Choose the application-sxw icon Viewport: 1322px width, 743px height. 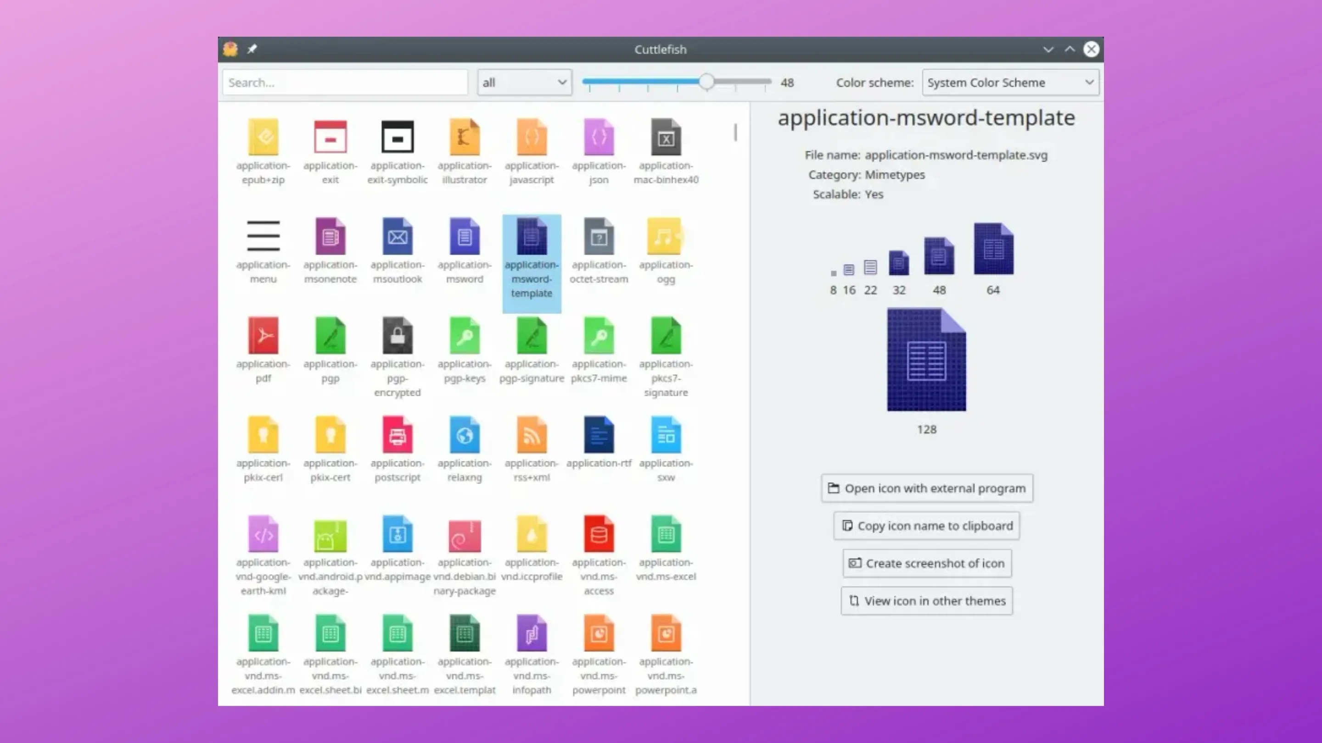[666, 434]
